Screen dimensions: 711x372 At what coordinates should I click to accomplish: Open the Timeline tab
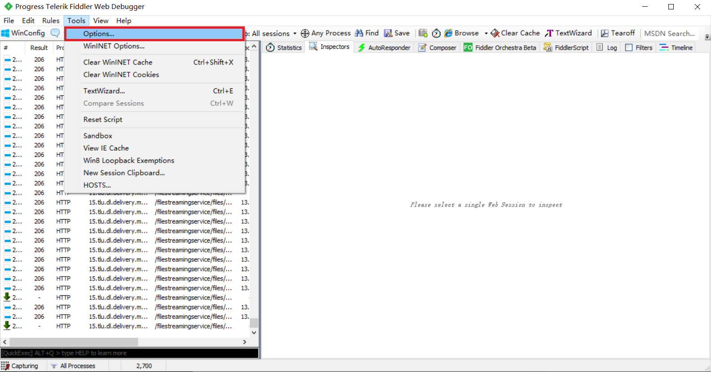(676, 48)
